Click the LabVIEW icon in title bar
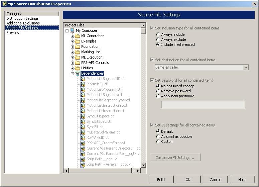259x187 pixels. [x=4, y=4]
